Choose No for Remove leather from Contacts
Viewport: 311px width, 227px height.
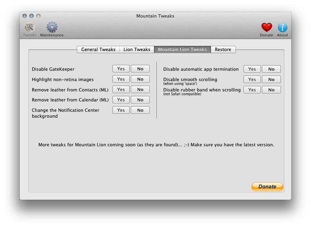140,89
